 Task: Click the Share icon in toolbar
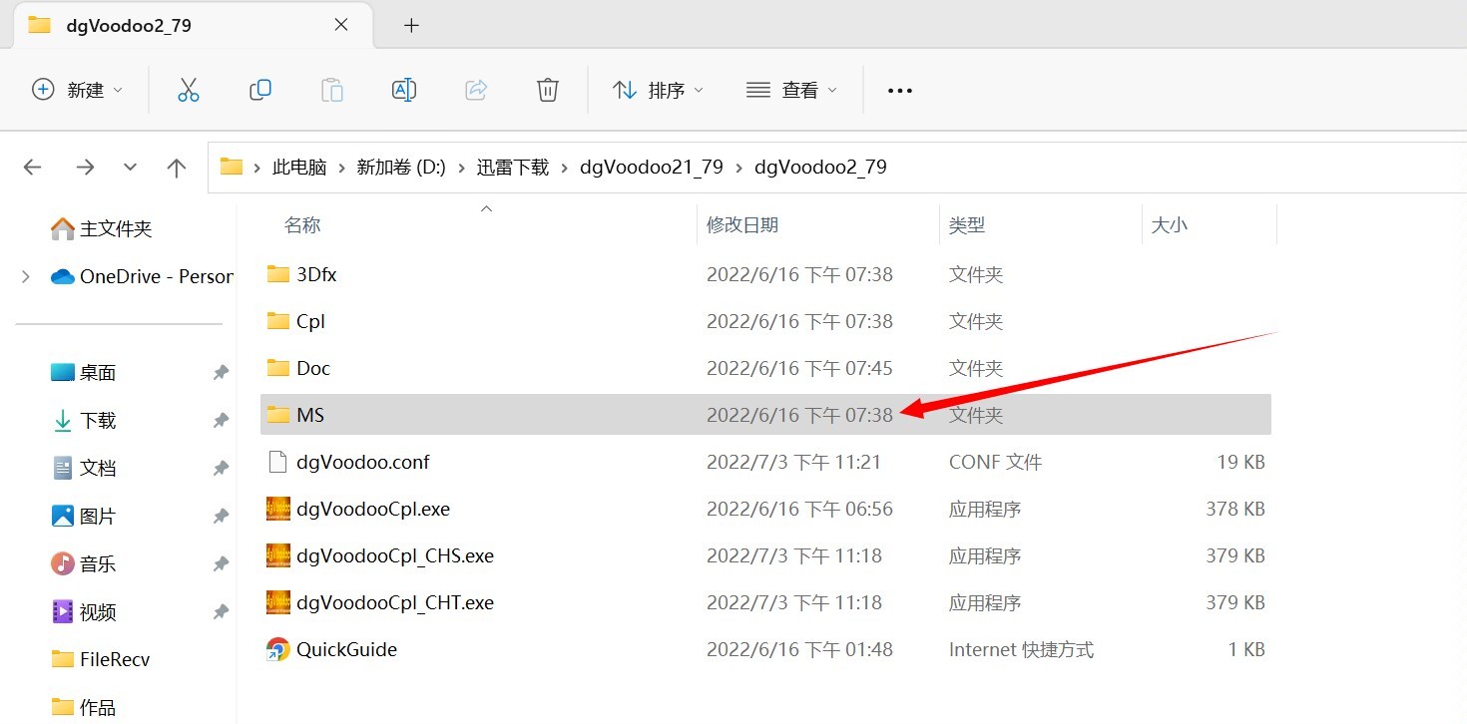476,90
